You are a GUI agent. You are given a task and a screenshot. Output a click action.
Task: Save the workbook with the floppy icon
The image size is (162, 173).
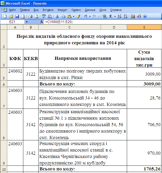click(17, 16)
